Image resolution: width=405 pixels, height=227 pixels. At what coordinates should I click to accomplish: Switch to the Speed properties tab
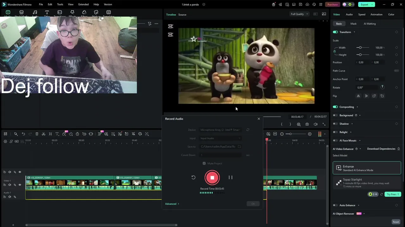click(362, 15)
